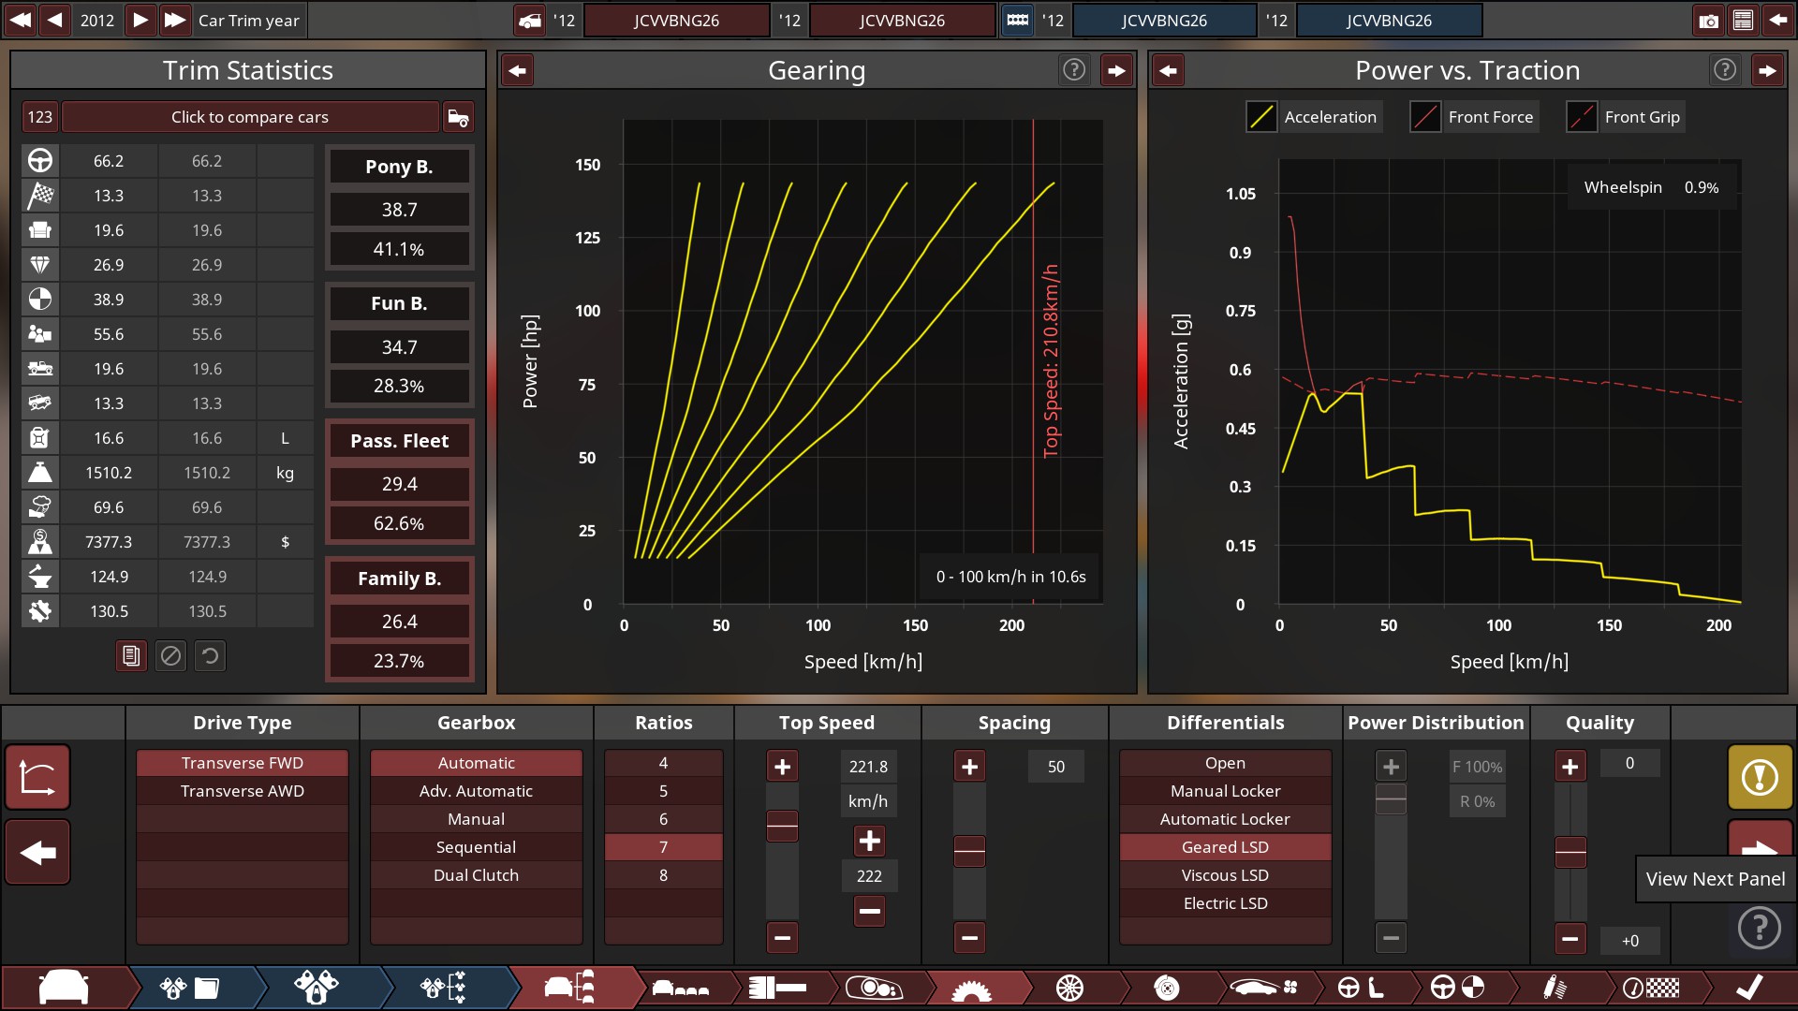The height and width of the screenshot is (1011, 1798).
Task: Open the calculator list icon
Action: [1743, 21]
